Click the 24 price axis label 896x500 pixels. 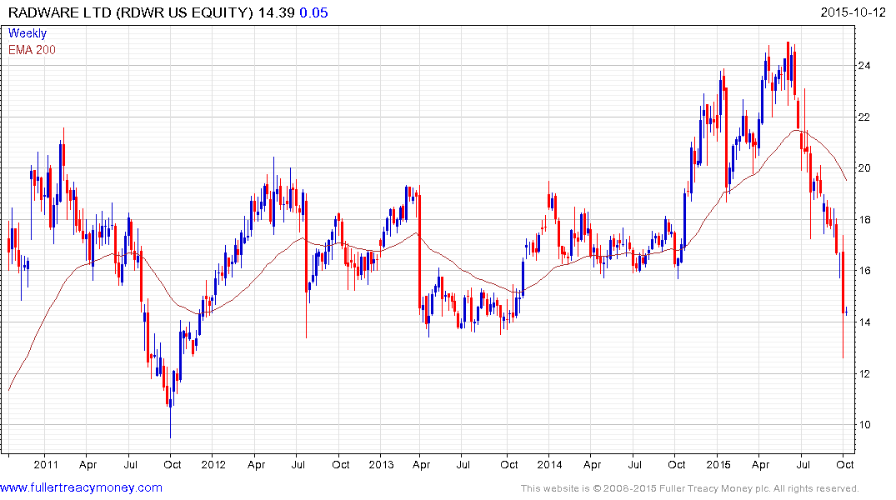(x=864, y=66)
